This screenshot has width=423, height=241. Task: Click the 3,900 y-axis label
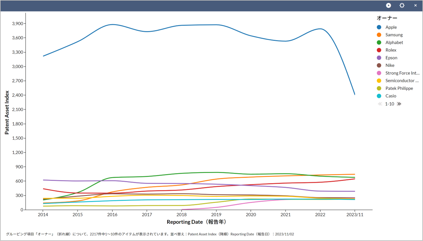click(17, 24)
